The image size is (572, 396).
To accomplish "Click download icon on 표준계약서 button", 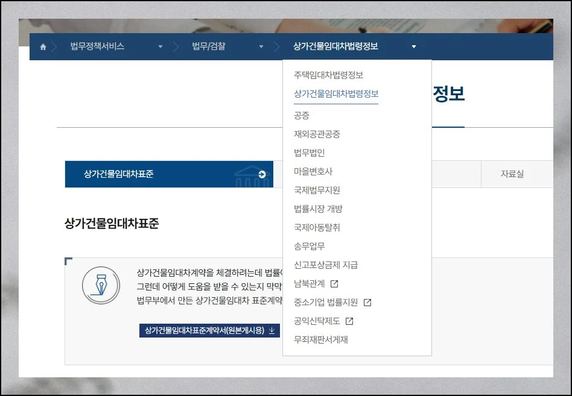I will pos(272,330).
